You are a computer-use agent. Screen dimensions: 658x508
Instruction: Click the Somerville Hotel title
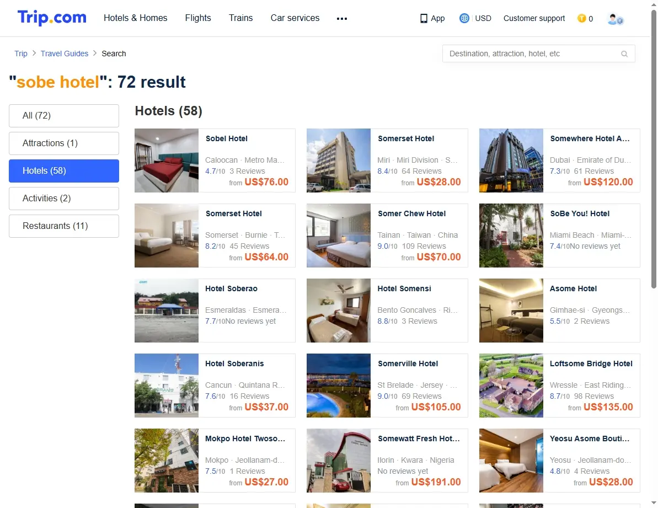(408, 364)
